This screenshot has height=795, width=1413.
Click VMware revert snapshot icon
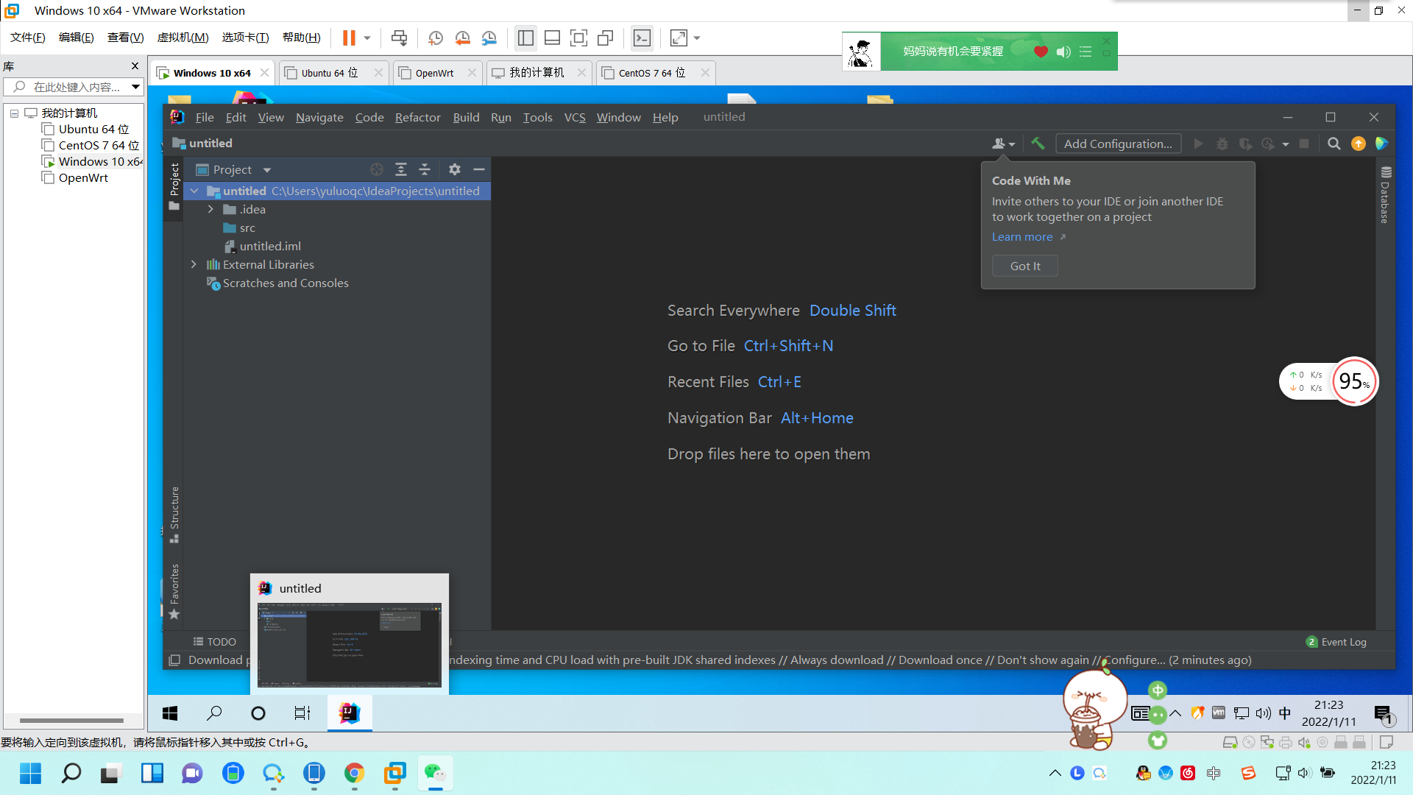tap(462, 38)
